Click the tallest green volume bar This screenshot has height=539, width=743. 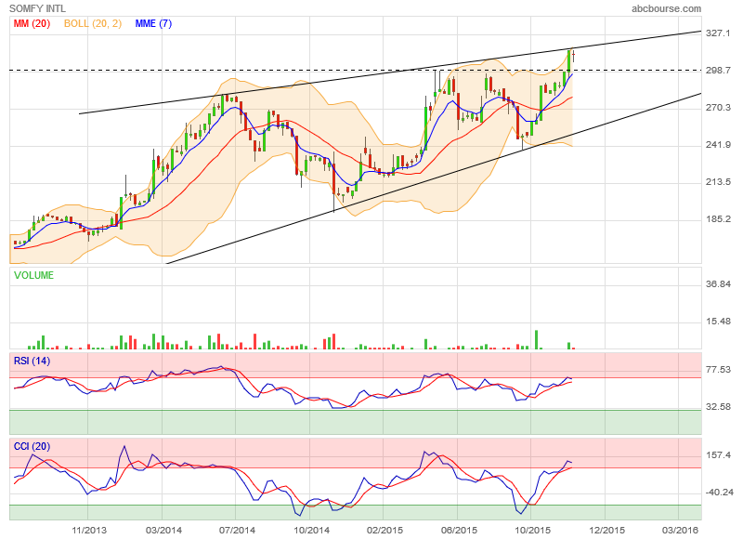coord(536,339)
